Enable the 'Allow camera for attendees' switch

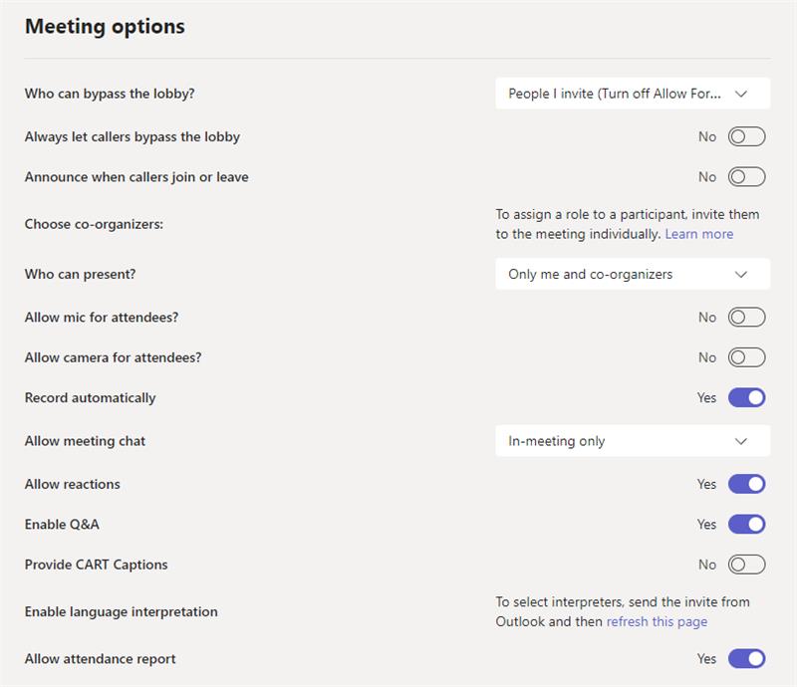click(746, 357)
